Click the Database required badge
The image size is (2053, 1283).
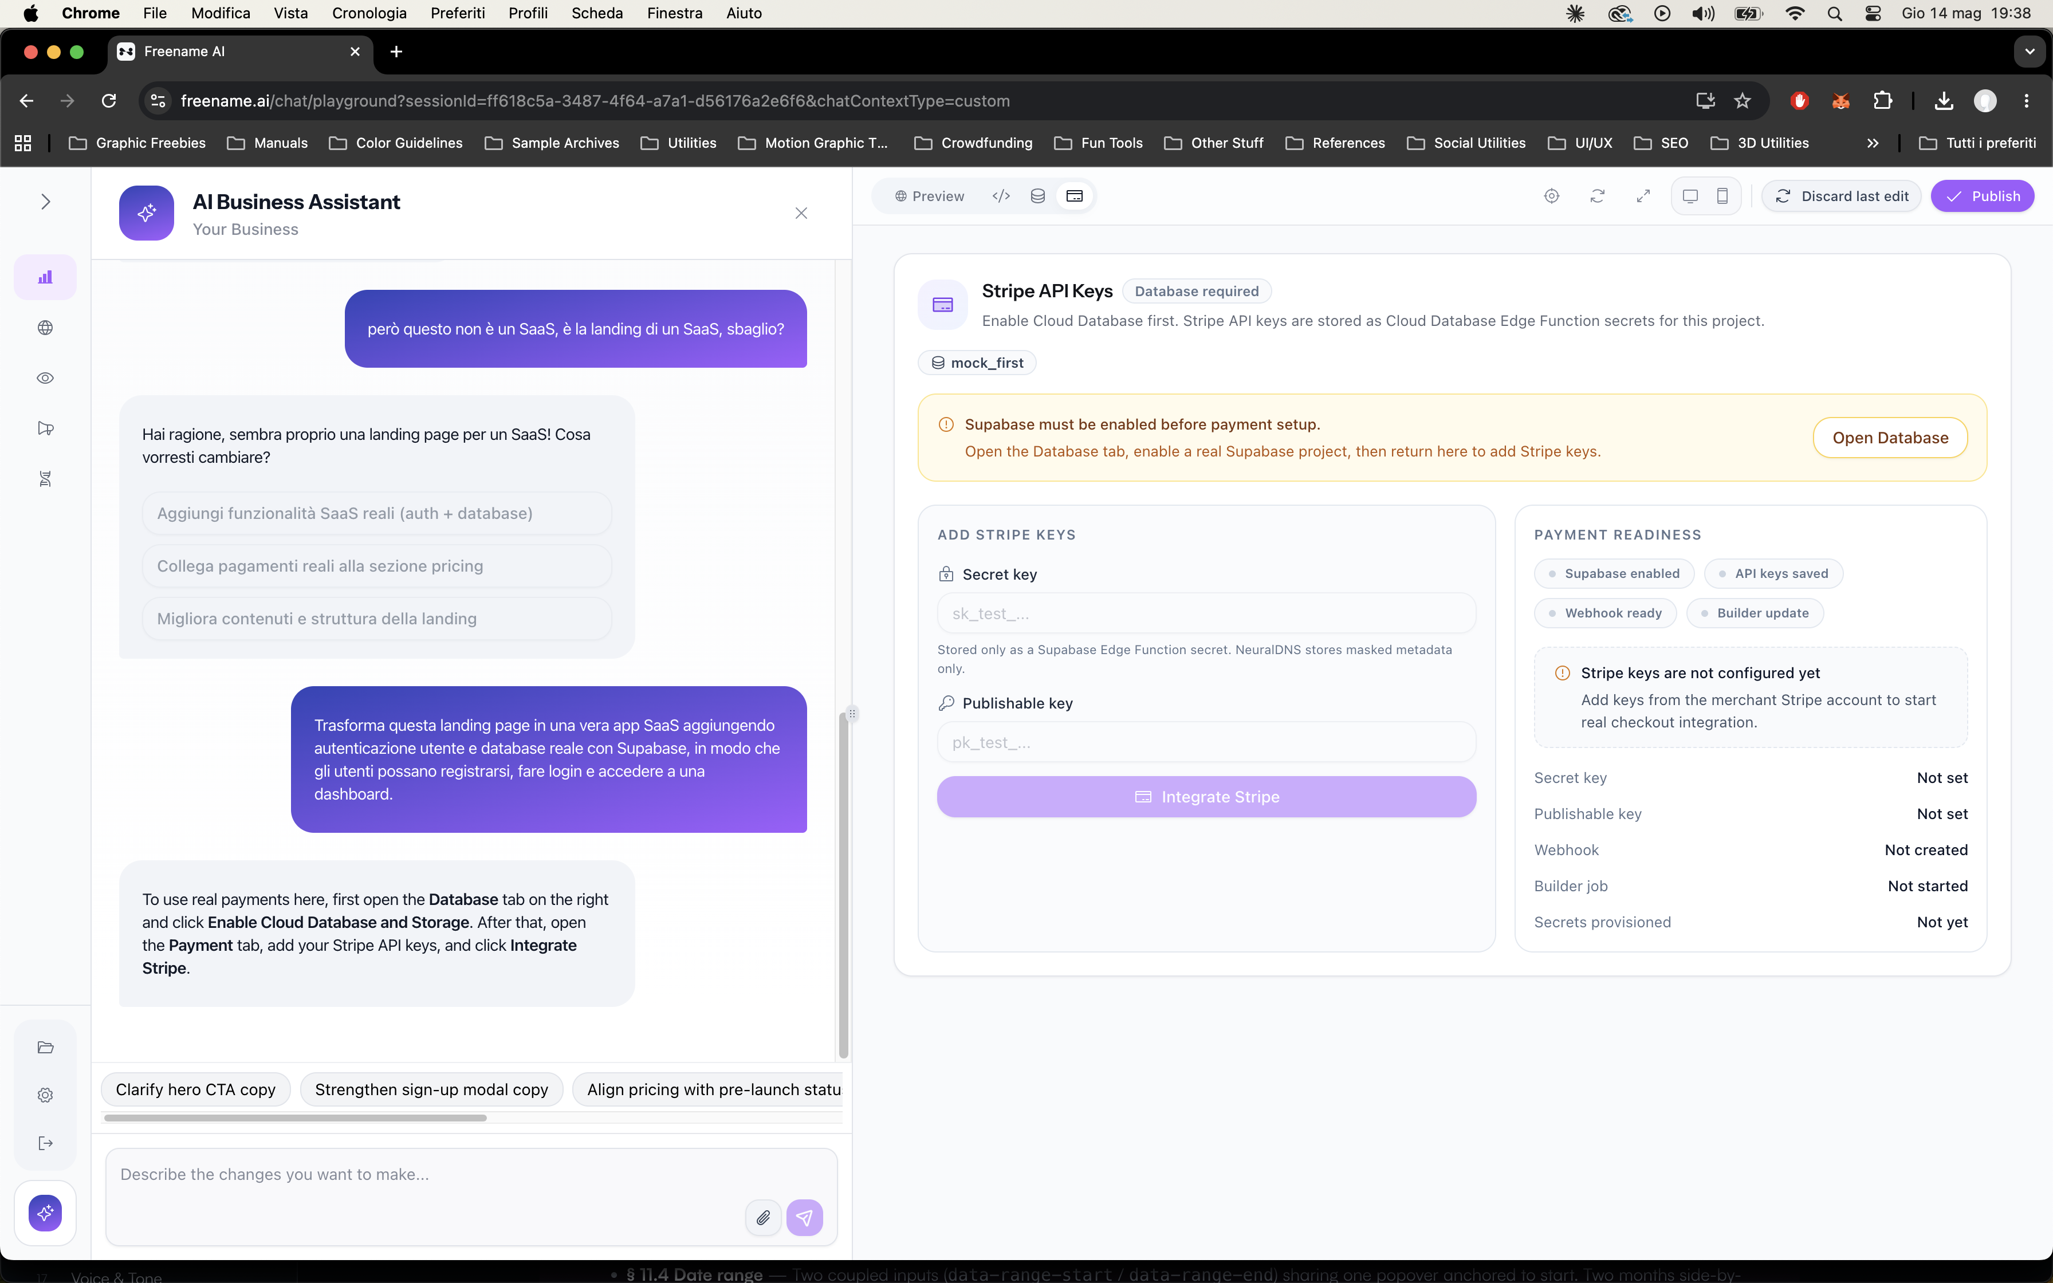click(x=1196, y=291)
